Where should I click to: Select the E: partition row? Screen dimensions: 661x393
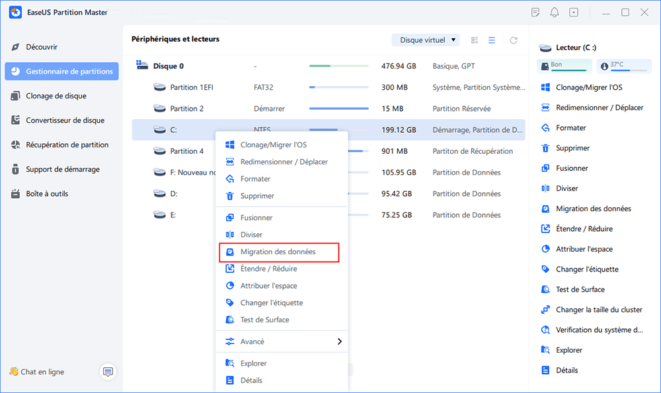pyautogui.click(x=329, y=215)
